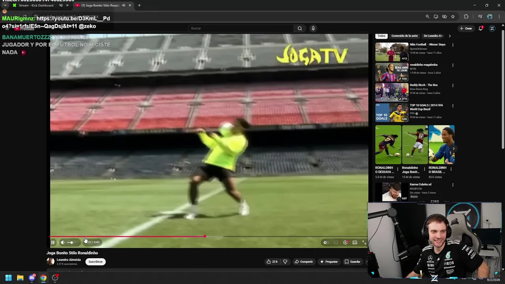Screen dimensions: 505x284
Task: Click the install app icon in the address bar
Action: 436,17
